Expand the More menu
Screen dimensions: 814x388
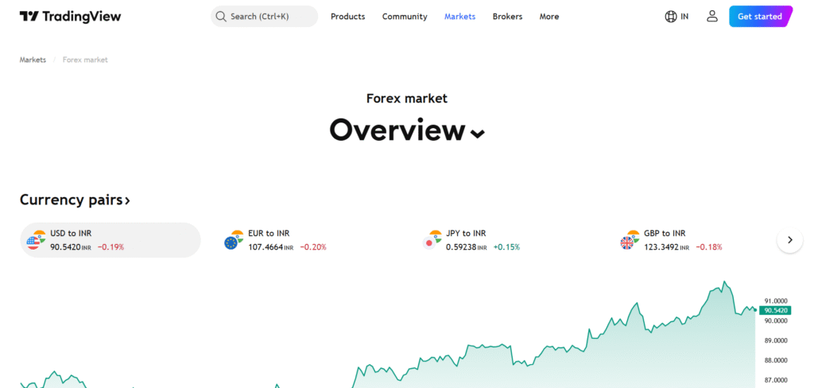click(548, 17)
